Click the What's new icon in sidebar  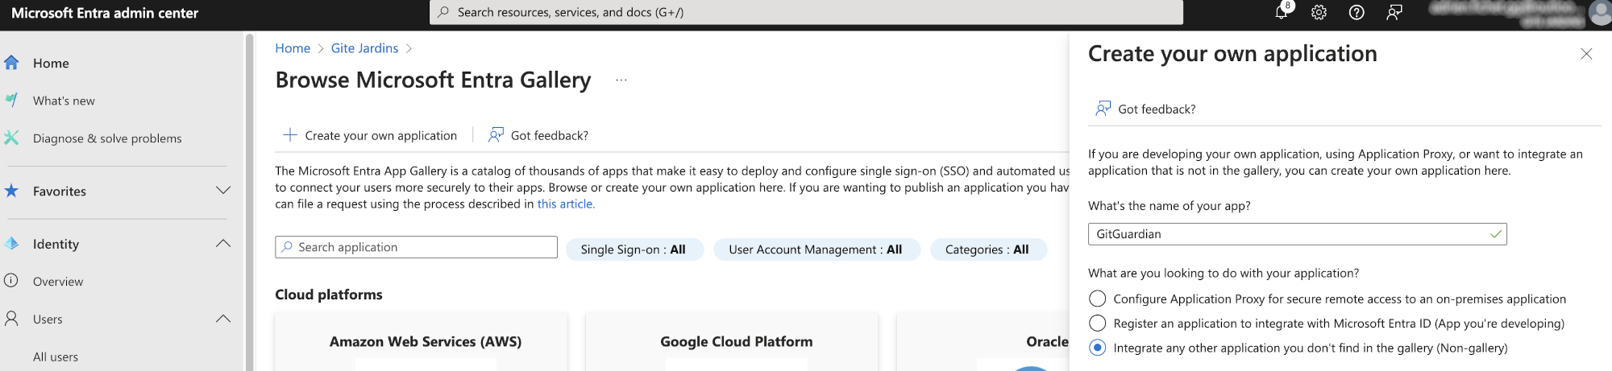[x=11, y=101]
